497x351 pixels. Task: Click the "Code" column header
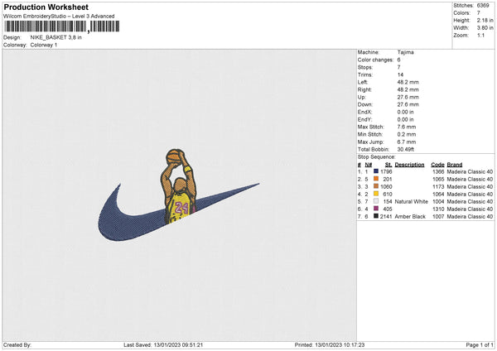(x=437, y=165)
